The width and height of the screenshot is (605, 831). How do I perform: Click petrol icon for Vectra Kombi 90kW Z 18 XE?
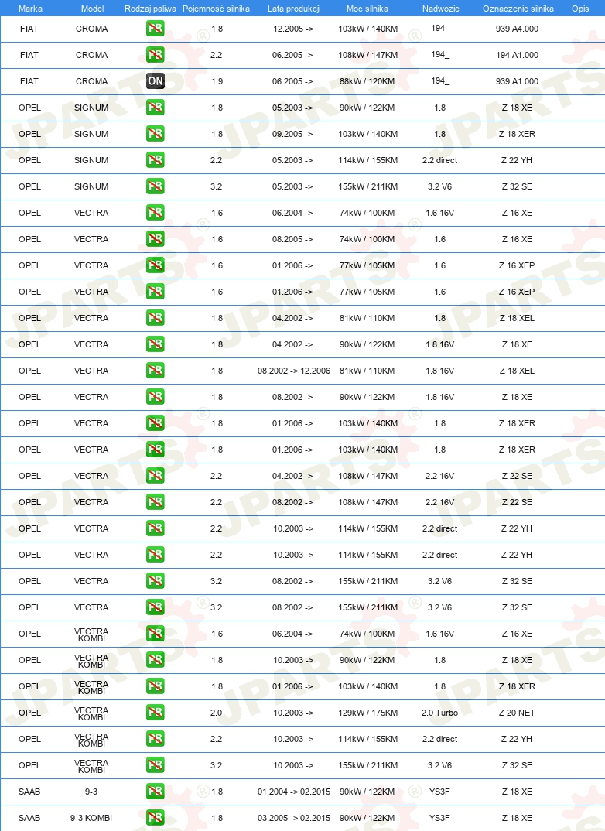(x=156, y=660)
